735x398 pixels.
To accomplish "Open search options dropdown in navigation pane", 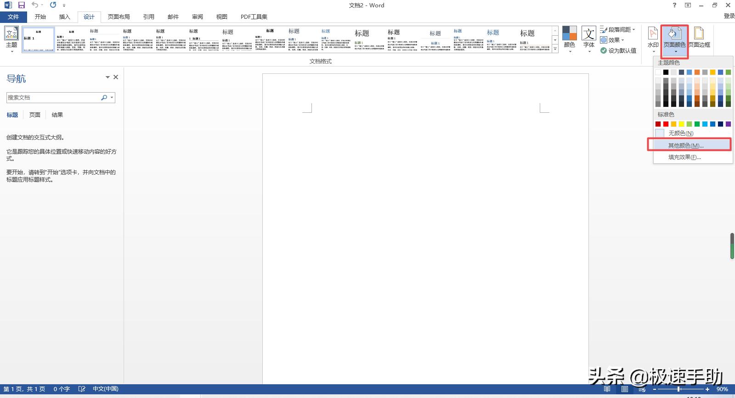I will click(x=112, y=98).
